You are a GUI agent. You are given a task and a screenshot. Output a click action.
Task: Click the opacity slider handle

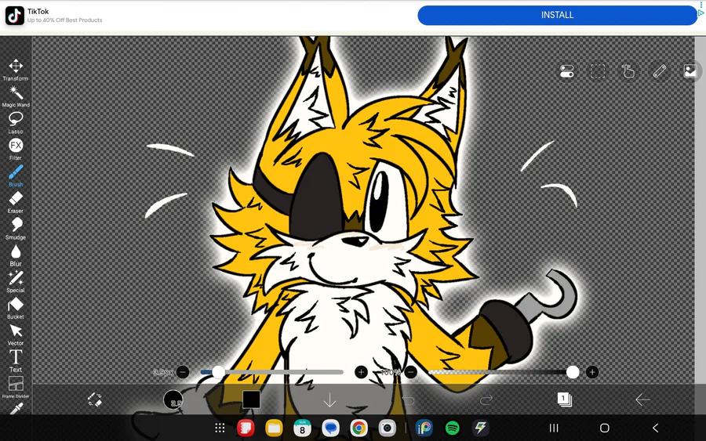pyautogui.click(x=573, y=372)
